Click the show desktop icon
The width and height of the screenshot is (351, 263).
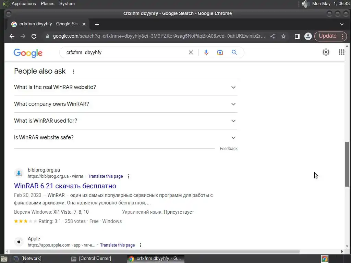(4, 259)
